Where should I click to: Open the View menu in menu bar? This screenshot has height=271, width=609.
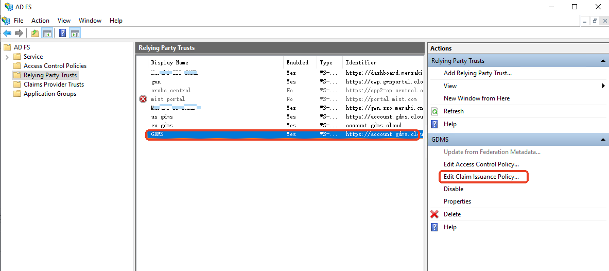pyautogui.click(x=64, y=21)
